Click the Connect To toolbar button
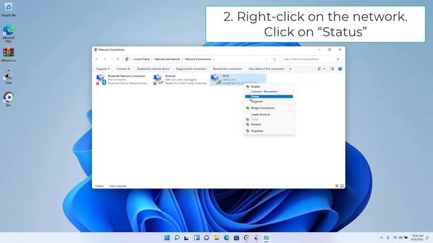The height and width of the screenshot is (243, 433). (x=123, y=69)
